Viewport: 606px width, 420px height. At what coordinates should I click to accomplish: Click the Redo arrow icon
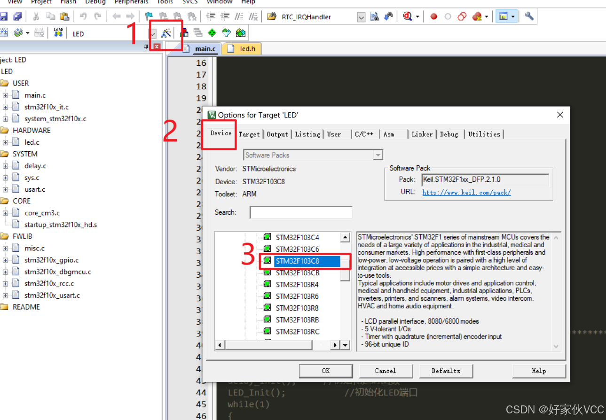point(98,16)
